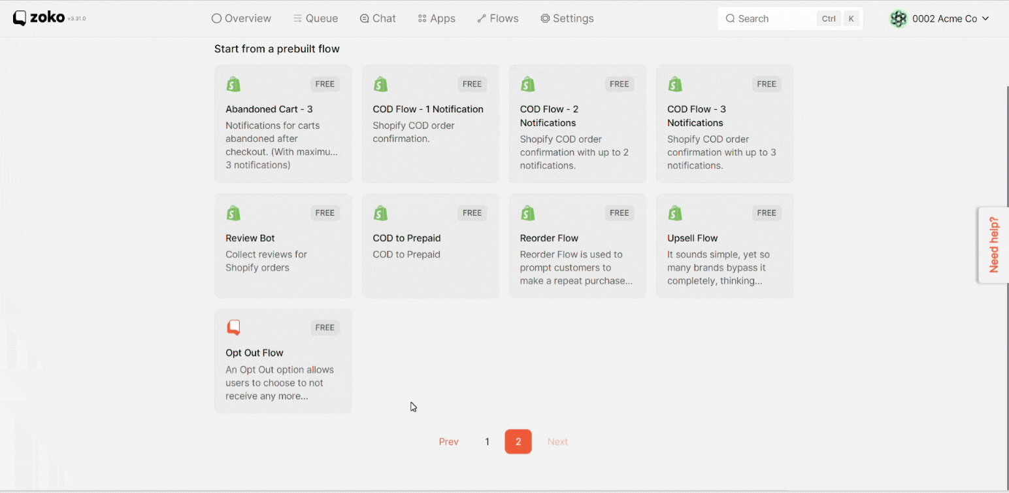Select the COD Flow - 1 Notification title
This screenshot has width=1009, height=493.
click(428, 109)
